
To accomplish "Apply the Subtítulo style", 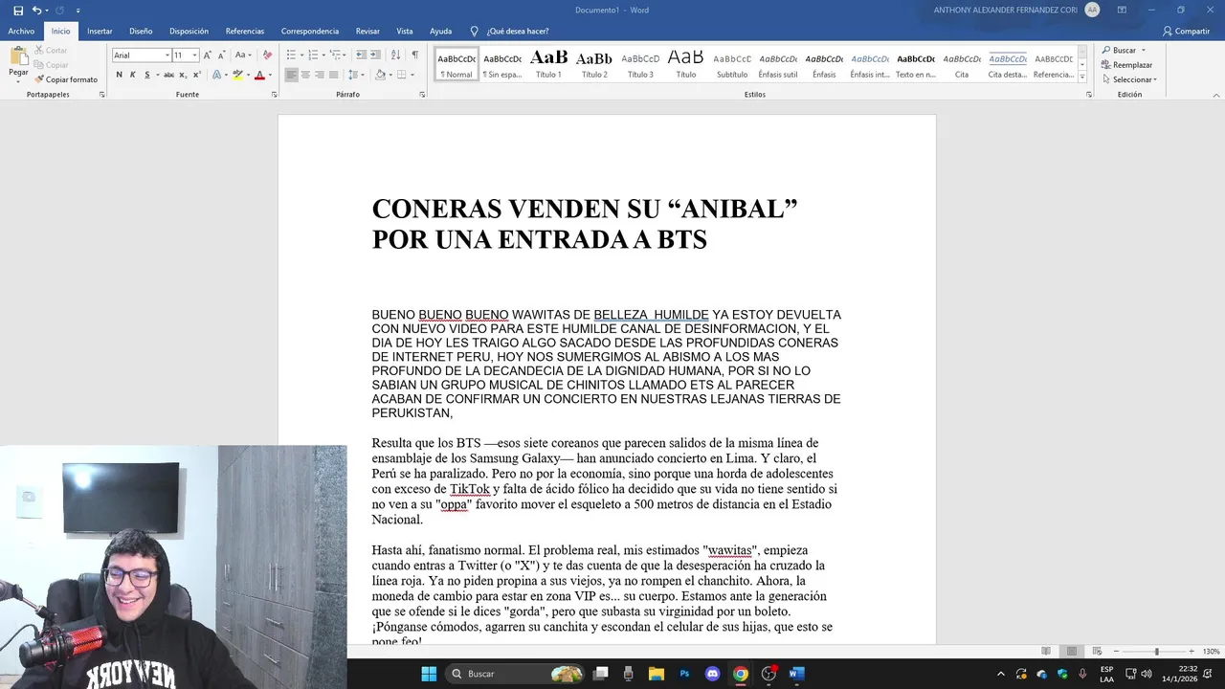I will tap(732, 64).
